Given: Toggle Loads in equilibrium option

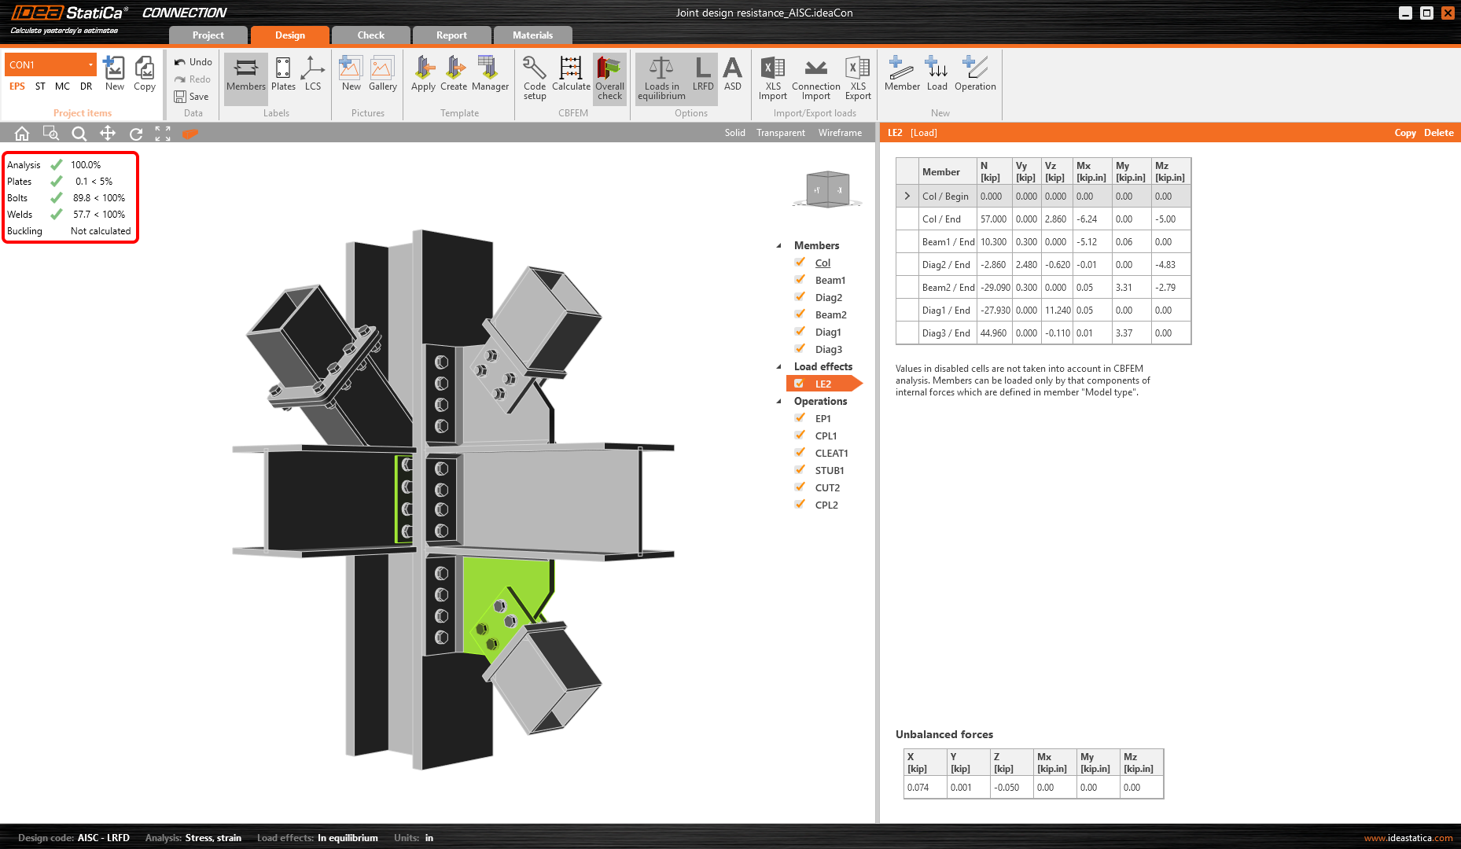Looking at the screenshot, I should coord(661,76).
